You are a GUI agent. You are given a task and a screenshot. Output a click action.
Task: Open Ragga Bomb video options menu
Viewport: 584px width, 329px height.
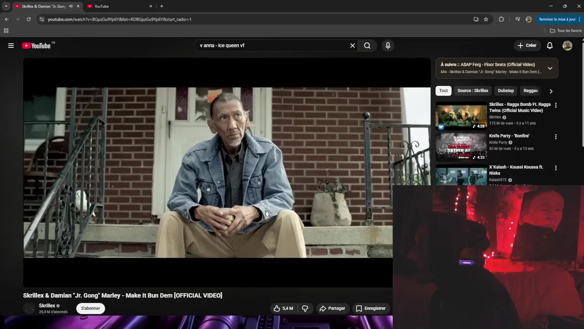(x=556, y=105)
